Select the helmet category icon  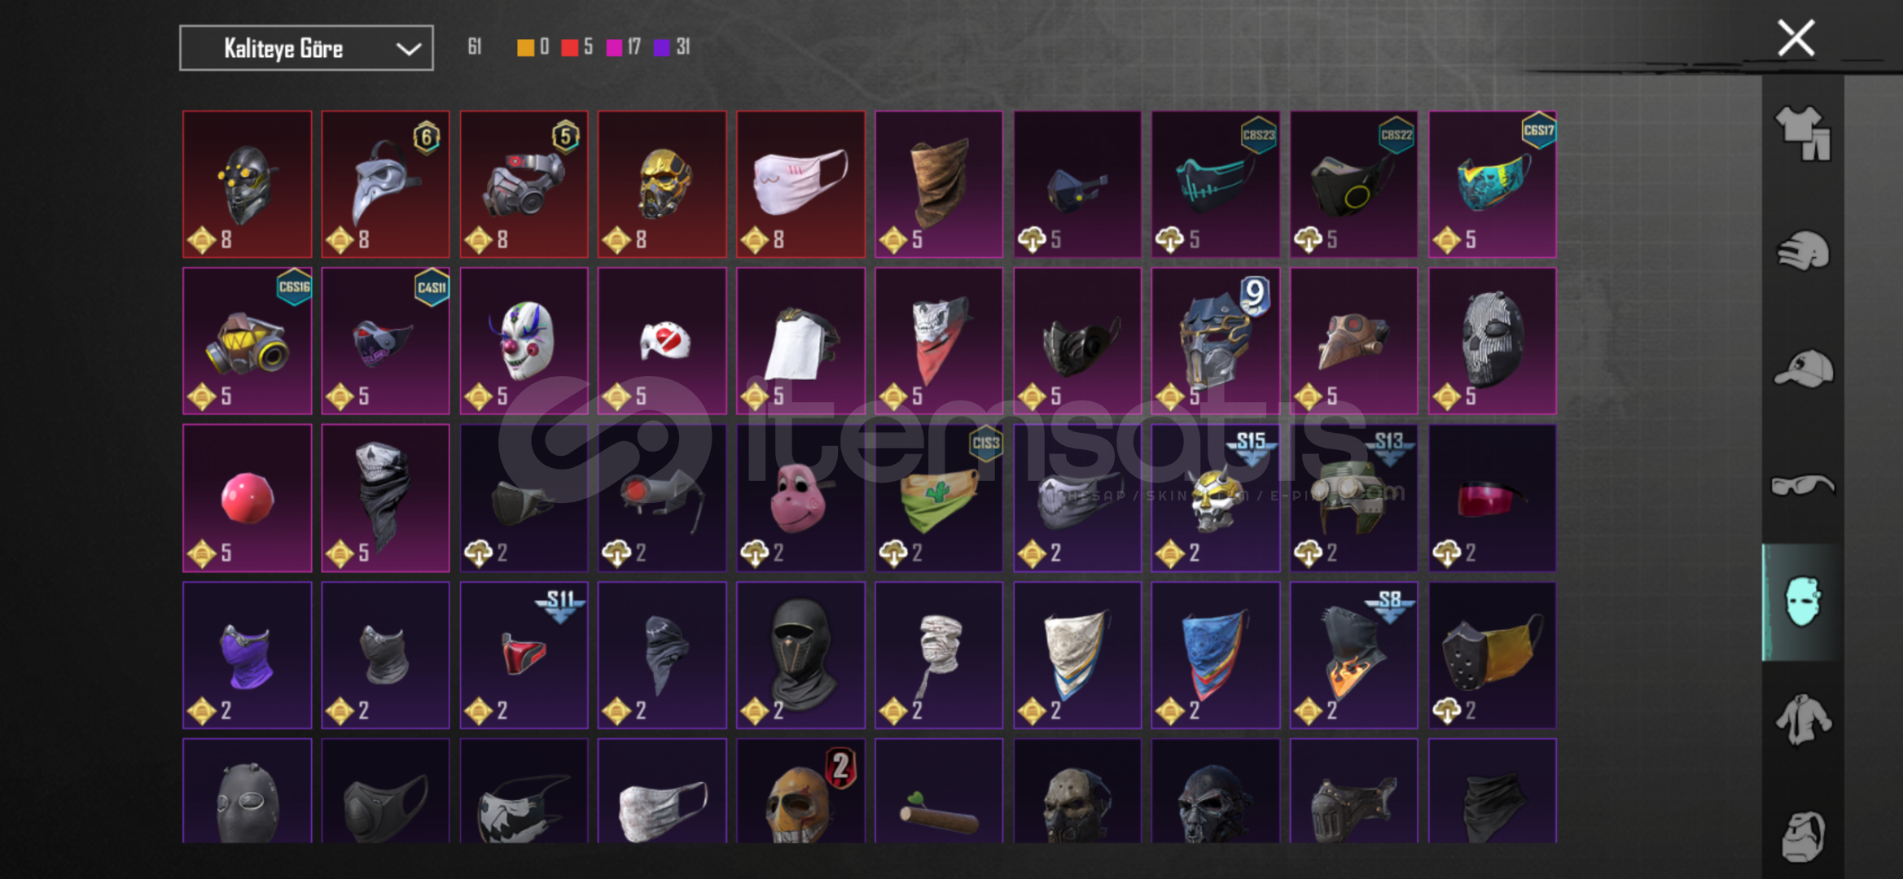click(1803, 251)
